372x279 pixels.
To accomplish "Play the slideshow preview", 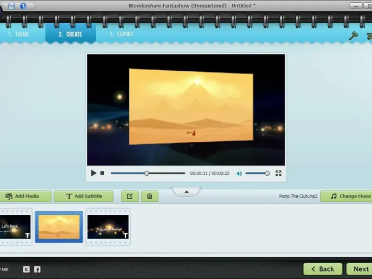I will click(93, 173).
